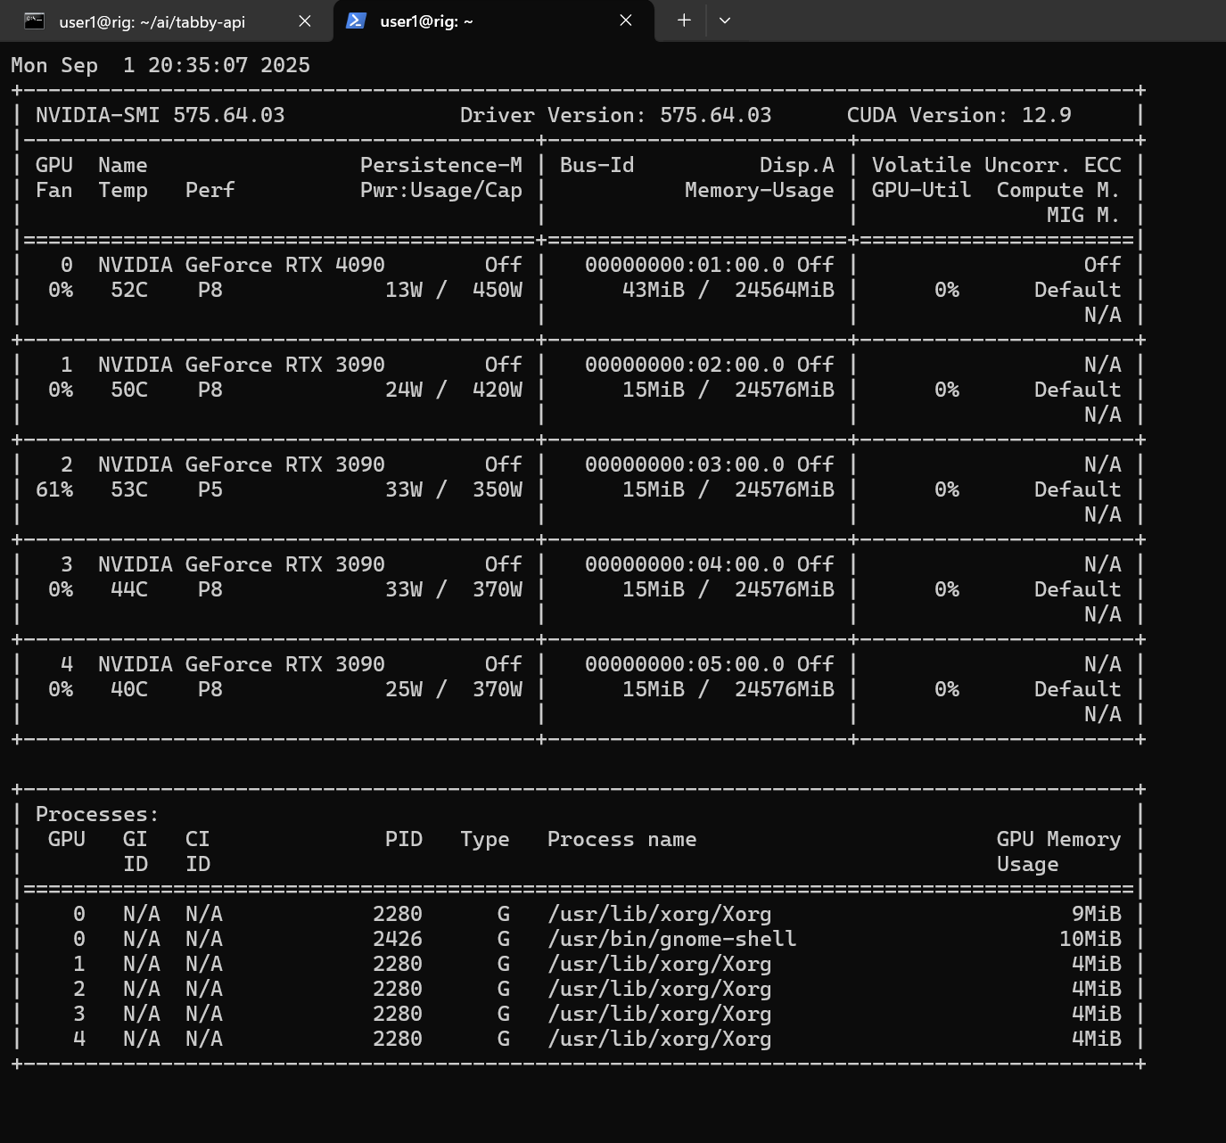The image size is (1226, 1143).
Task: Open a new terminal tab with the plus button
Action: (684, 21)
